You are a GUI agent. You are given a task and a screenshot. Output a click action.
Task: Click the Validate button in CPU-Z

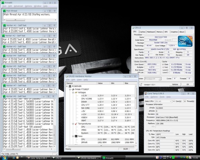point(175,85)
